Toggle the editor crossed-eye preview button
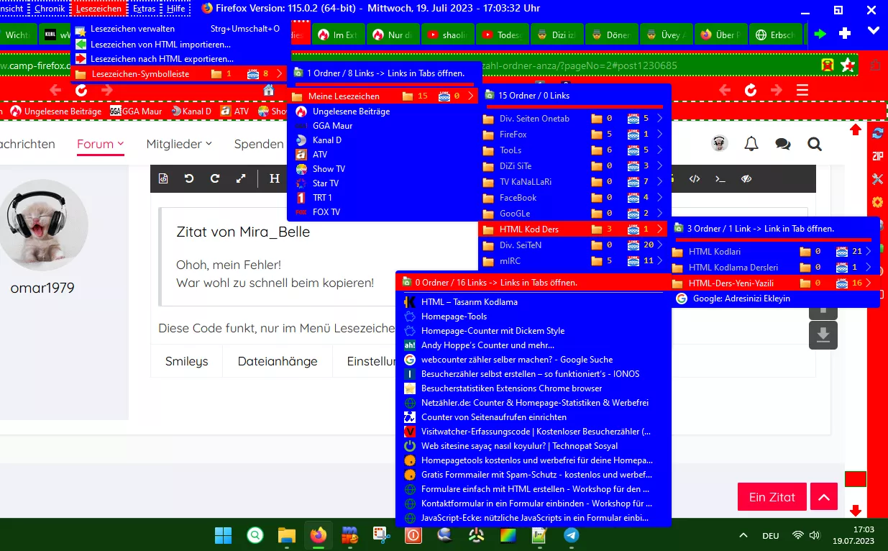The height and width of the screenshot is (551, 888). click(746, 178)
